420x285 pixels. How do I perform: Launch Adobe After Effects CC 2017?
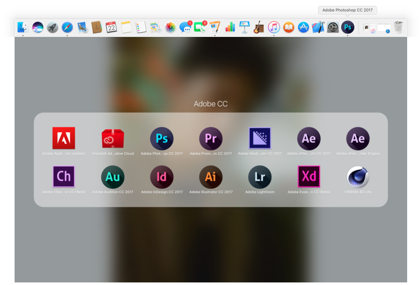click(309, 138)
